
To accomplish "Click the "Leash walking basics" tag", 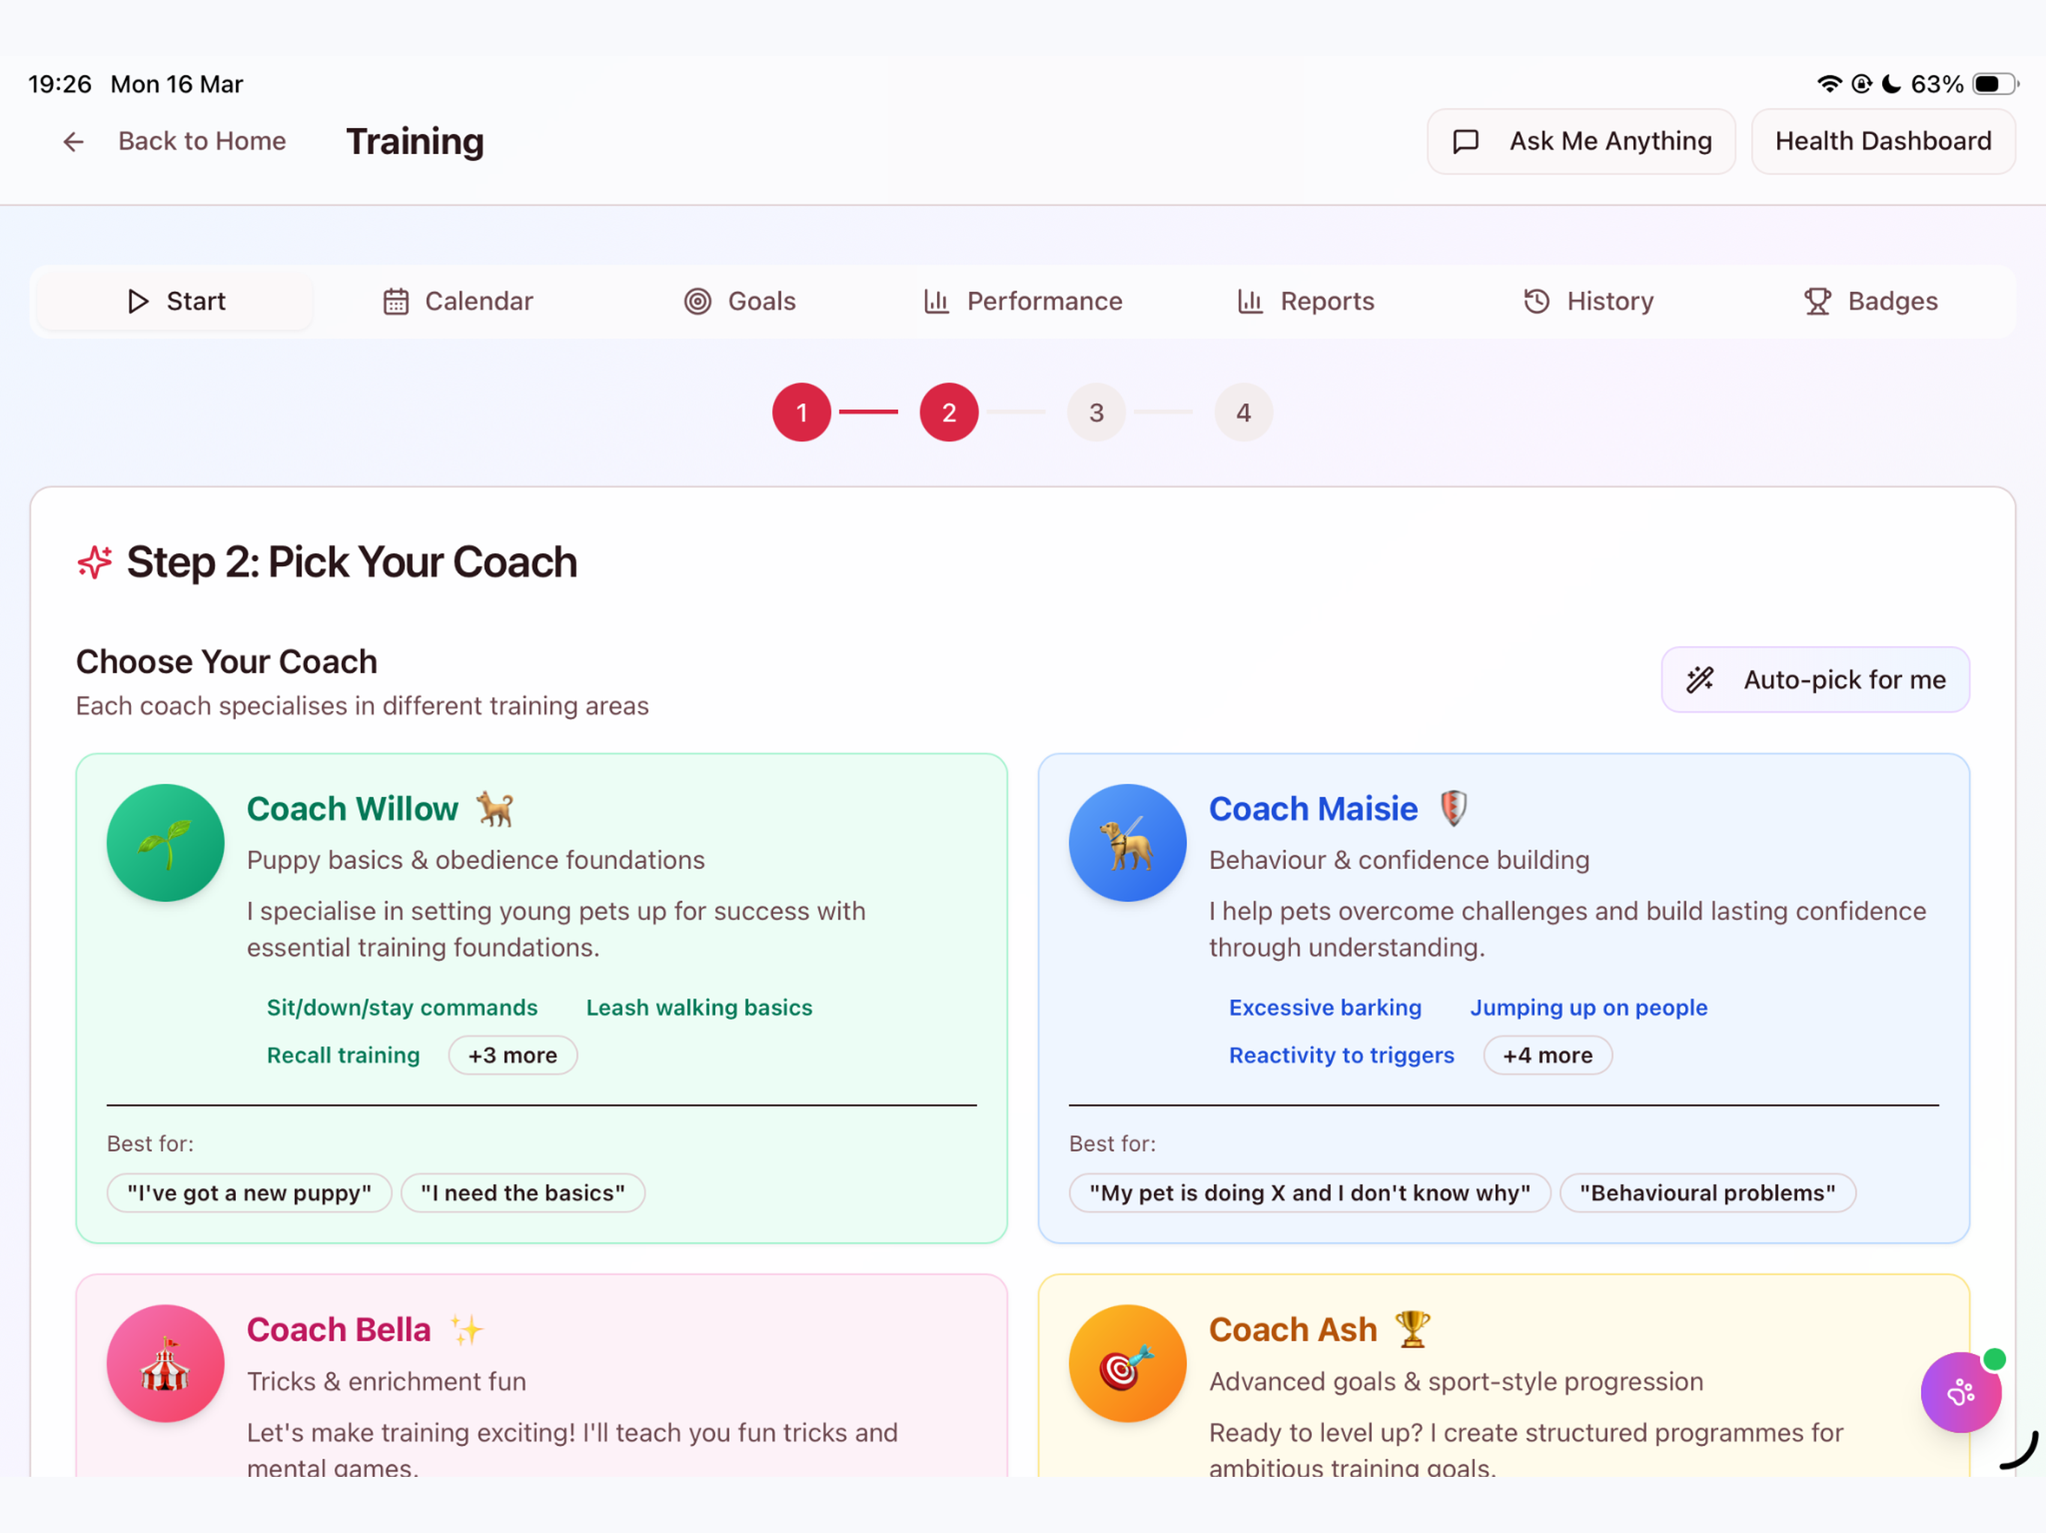I will click(699, 1007).
